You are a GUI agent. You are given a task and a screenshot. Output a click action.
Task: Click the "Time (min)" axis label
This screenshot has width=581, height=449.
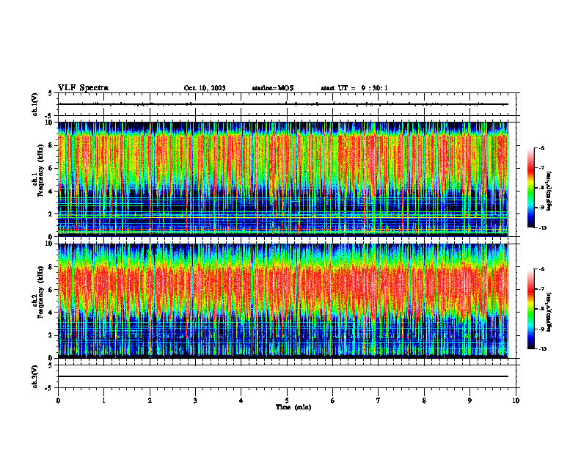[293, 407]
